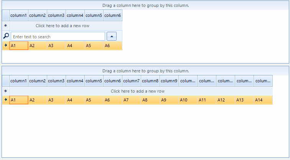Click the column6 header in top grid
Image resolution: width=290 pixels, height=160 pixels.
pos(113,16)
